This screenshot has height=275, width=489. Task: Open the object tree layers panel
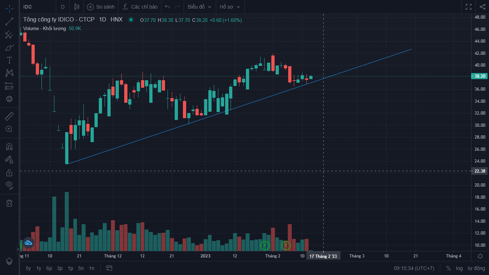click(x=9, y=262)
